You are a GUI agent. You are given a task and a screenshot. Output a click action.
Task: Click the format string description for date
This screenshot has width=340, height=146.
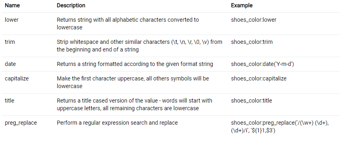click(135, 64)
